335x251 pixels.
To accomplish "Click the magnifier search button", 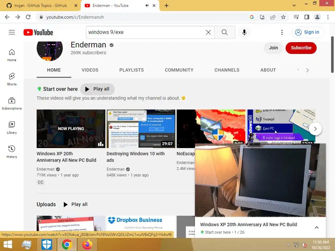I will coord(224,32).
